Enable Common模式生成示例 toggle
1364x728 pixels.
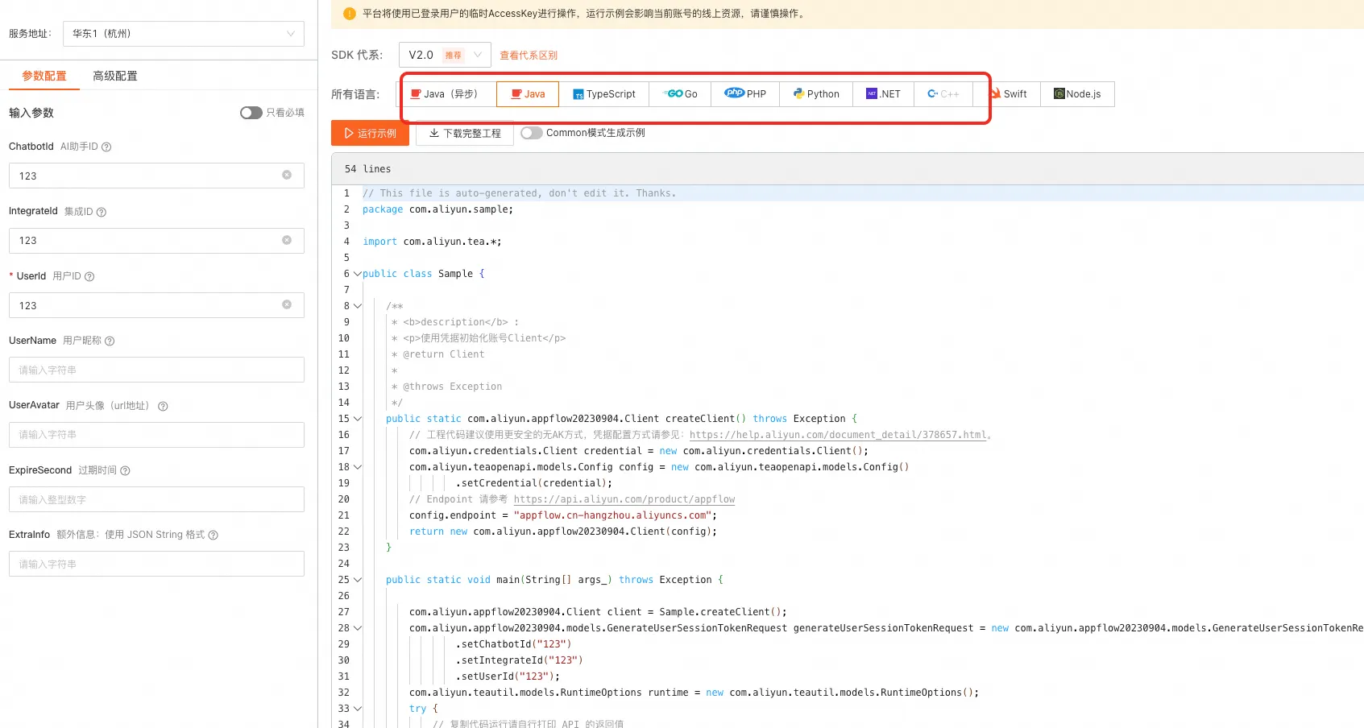pos(531,133)
